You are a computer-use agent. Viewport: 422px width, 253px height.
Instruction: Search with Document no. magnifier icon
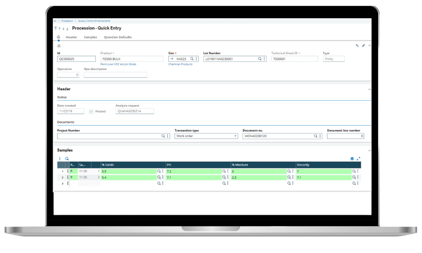pyautogui.click(x=315, y=136)
